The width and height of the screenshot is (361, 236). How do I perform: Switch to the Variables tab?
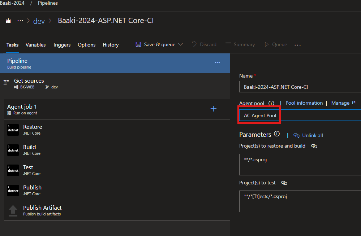point(35,45)
